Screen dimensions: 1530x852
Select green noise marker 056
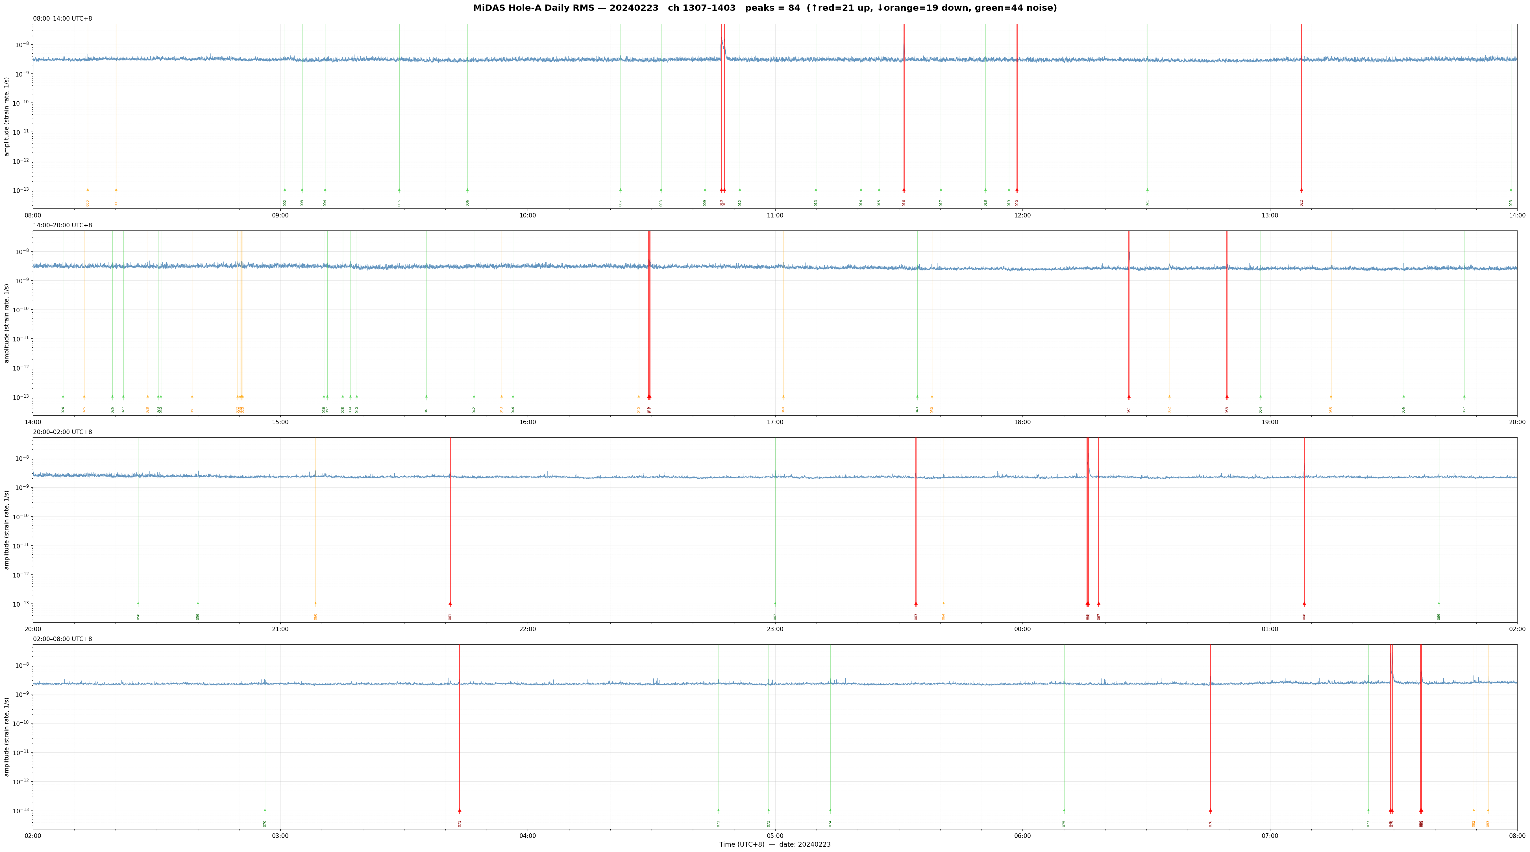[1404, 396]
